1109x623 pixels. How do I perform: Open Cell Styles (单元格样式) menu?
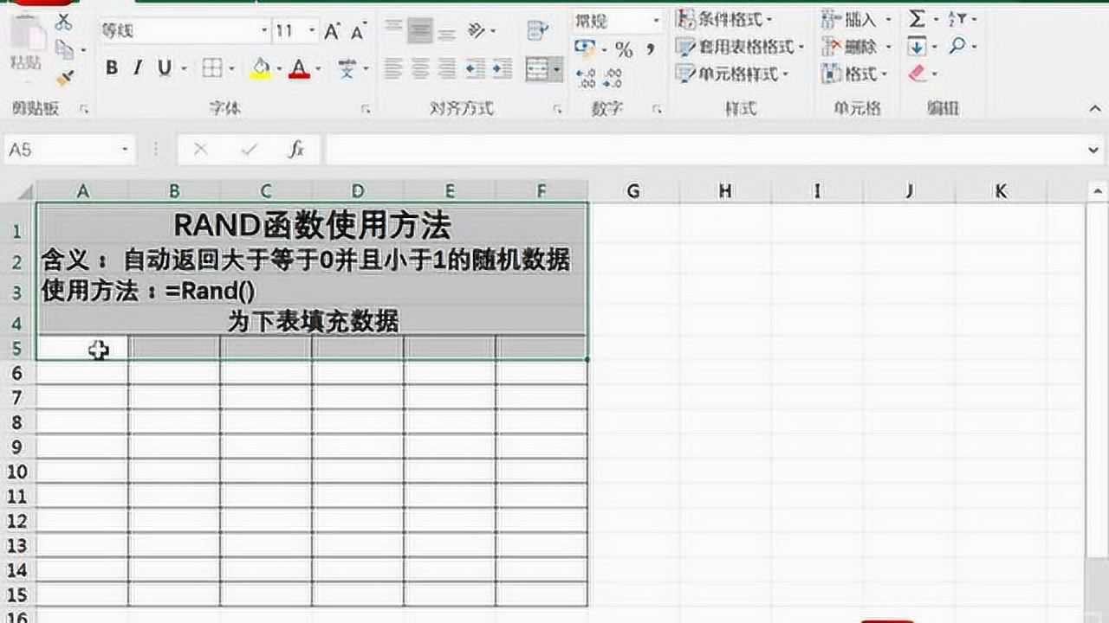[734, 74]
